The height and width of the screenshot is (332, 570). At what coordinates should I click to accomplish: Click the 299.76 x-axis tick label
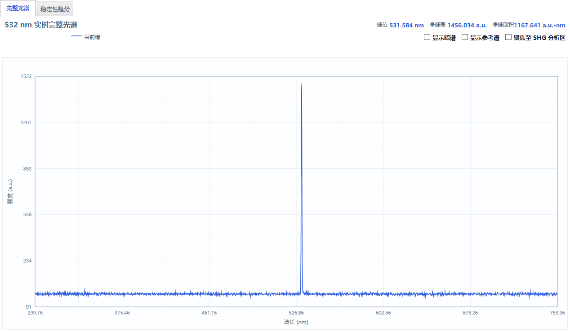coord(35,313)
